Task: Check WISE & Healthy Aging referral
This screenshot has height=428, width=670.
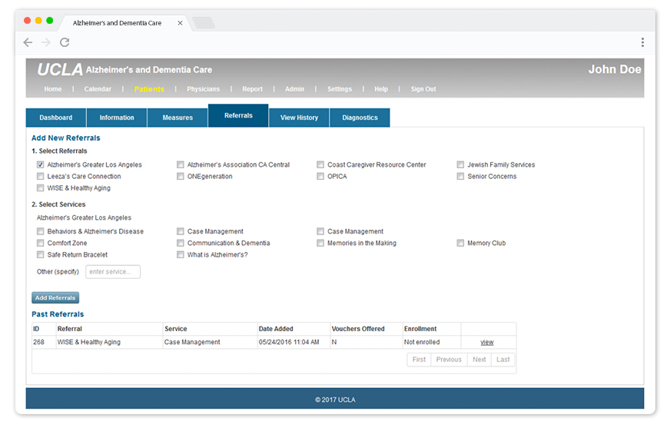Action: pyautogui.click(x=40, y=187)
